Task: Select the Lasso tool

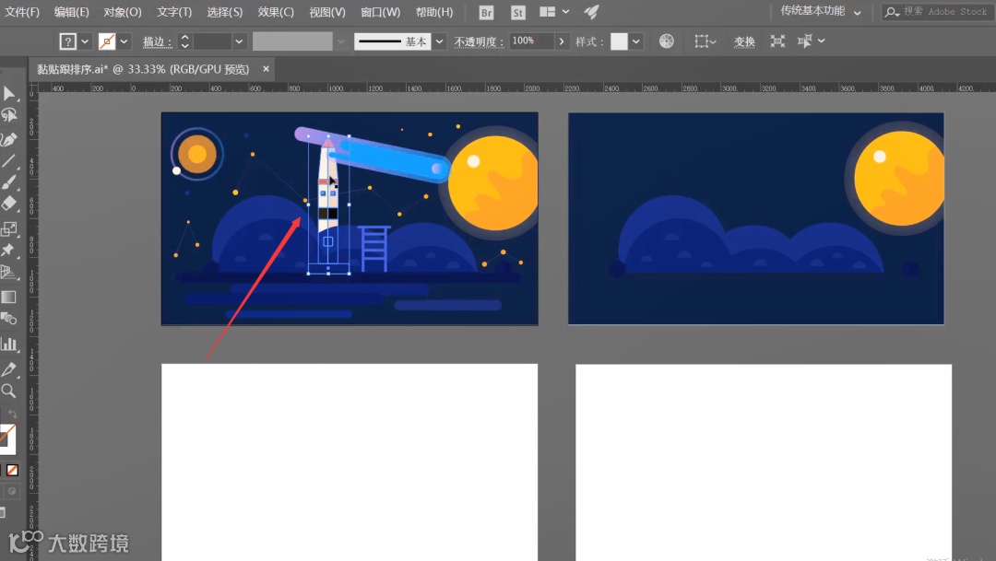Action: click(x=9, y=115)
